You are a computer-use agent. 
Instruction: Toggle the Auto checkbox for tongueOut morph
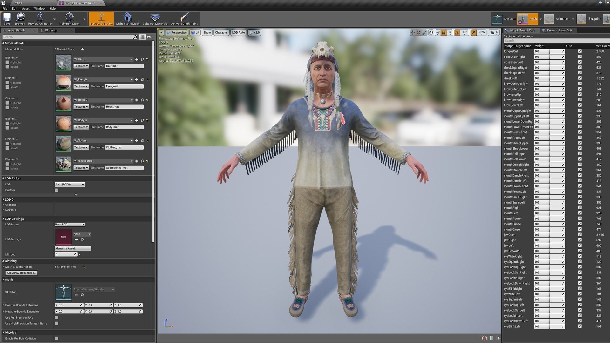580,51
